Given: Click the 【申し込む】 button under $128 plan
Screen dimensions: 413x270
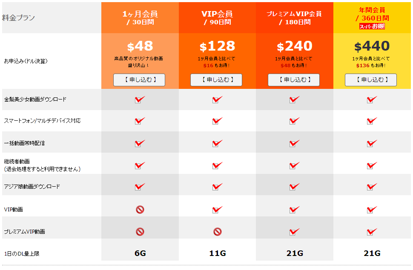Looking at the screenshot, I should point(216,80).
